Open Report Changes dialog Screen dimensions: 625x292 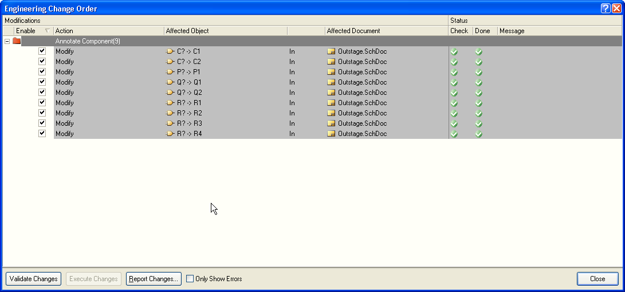(154, 279)
